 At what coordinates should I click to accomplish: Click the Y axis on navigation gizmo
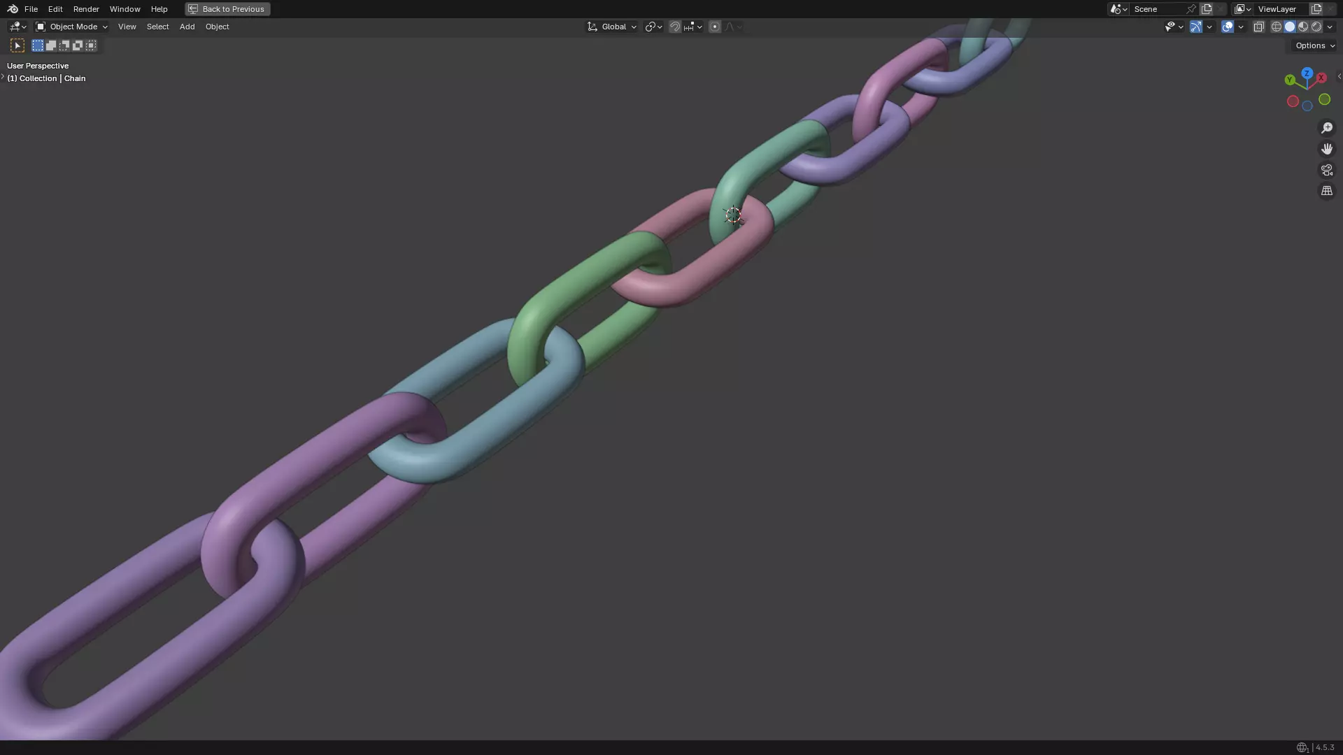(1290, 80)
